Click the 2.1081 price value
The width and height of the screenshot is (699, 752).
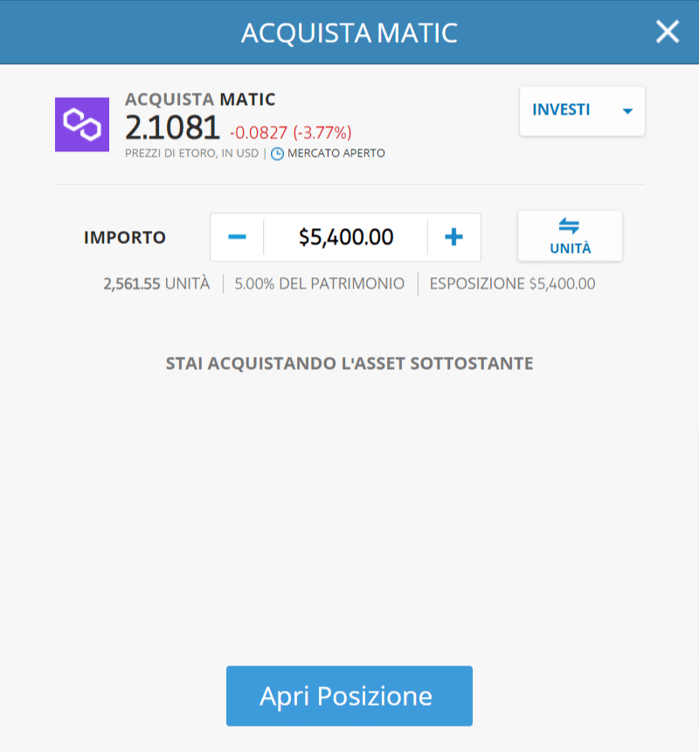coord(172,128)
